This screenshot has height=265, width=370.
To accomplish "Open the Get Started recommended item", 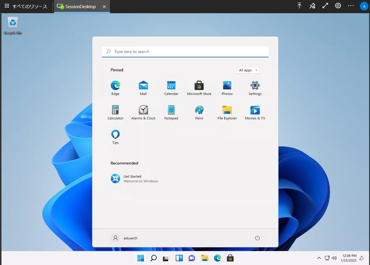I will 134,179.
